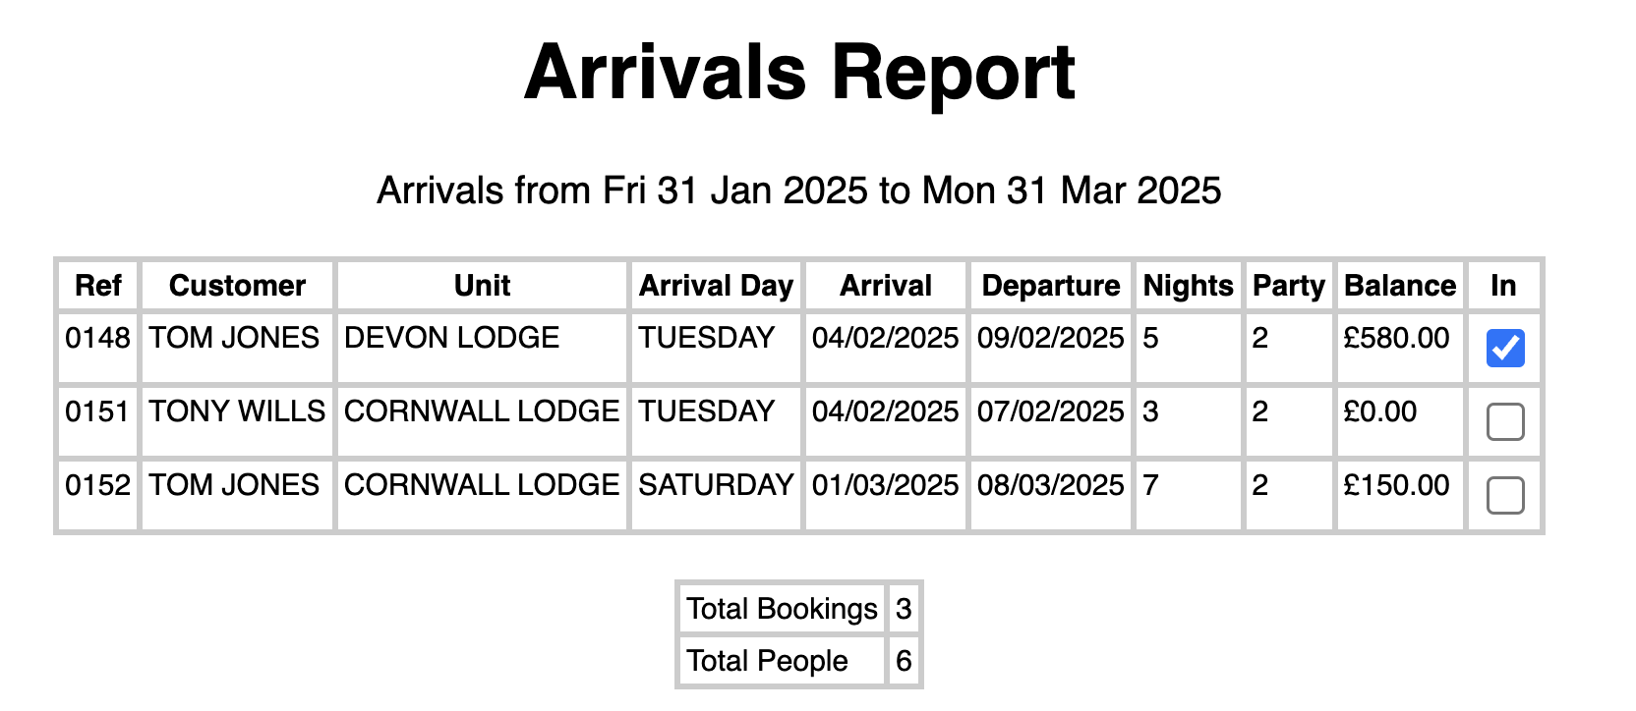Screen dimensions: 1636x711
Task: Click TONY WILLS customer name
Action: [x=235, y=410]
